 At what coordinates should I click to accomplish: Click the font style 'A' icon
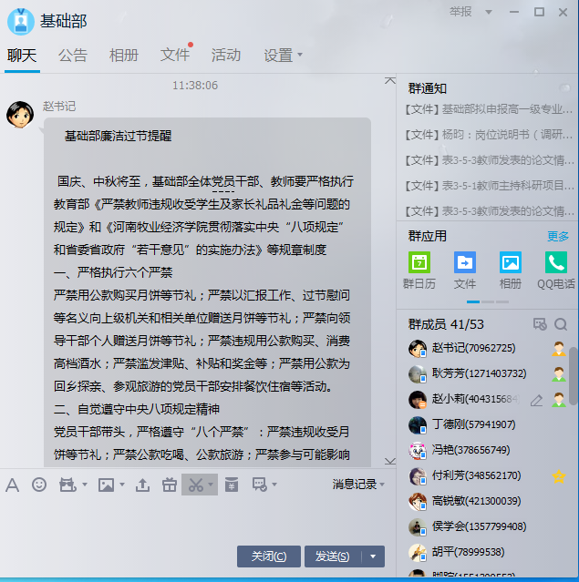coord(13,485)
